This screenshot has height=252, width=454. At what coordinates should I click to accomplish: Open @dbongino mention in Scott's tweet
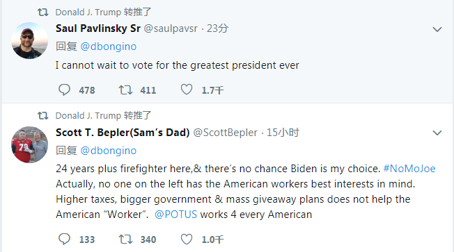point(109,151)
